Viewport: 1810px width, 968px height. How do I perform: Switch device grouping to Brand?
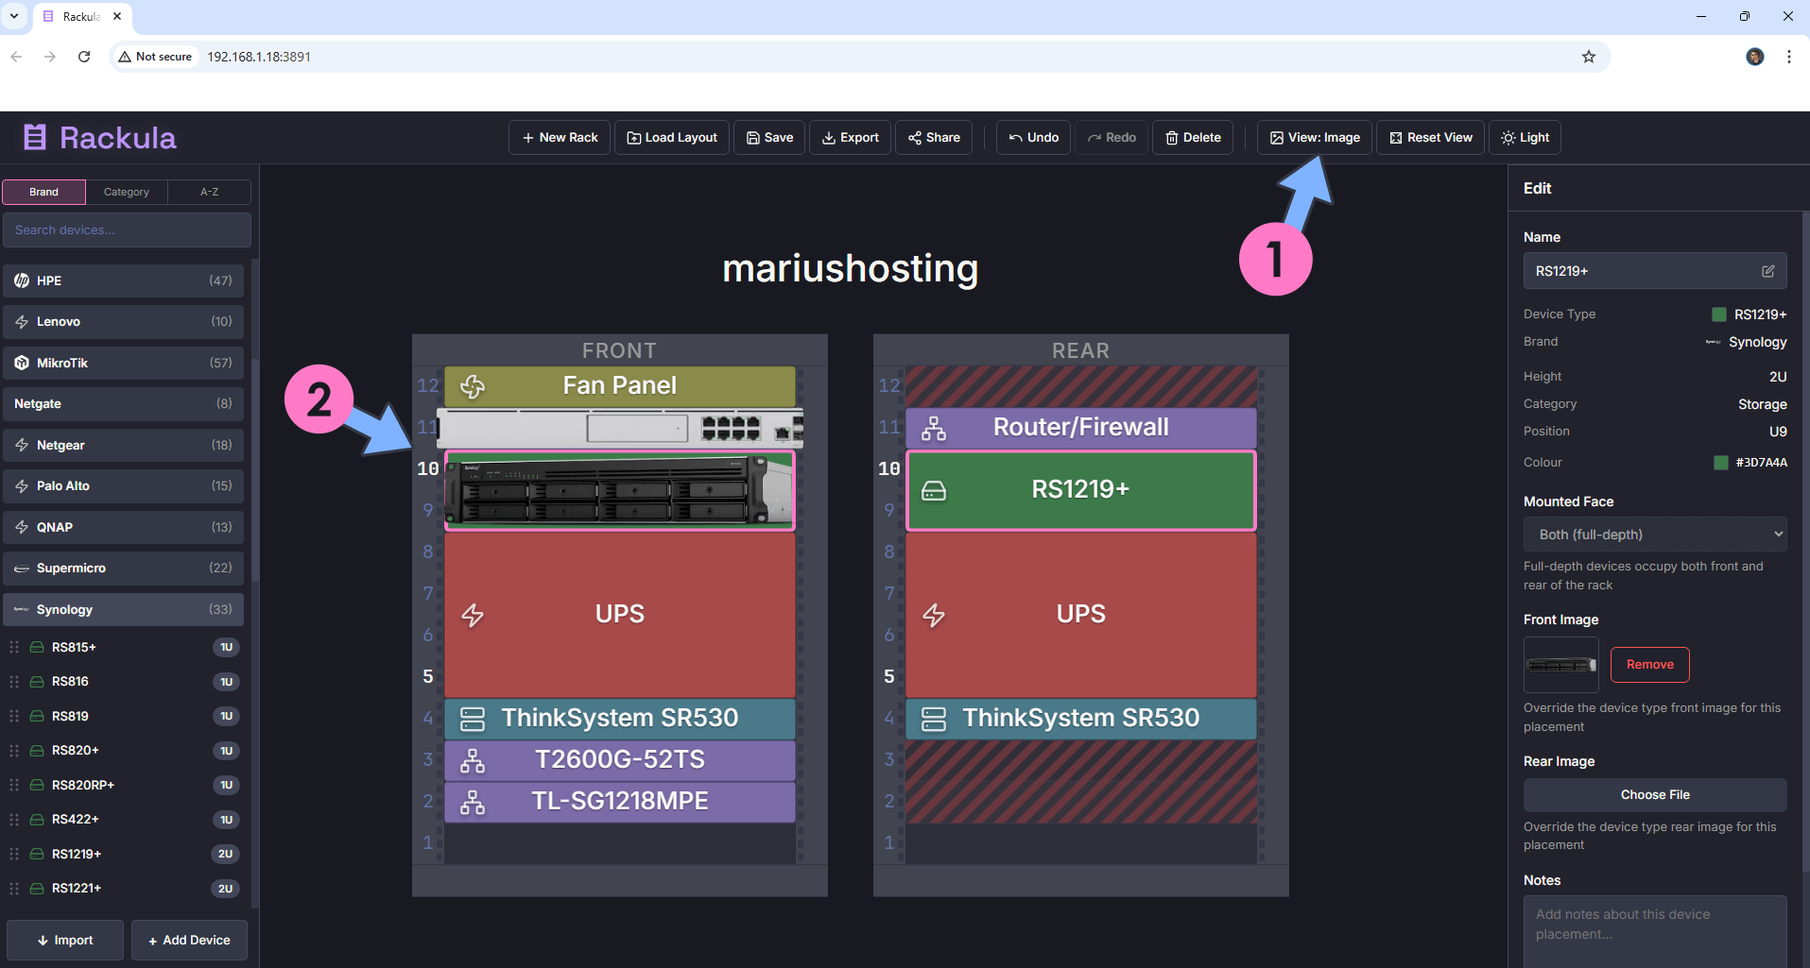click(44, 192)
